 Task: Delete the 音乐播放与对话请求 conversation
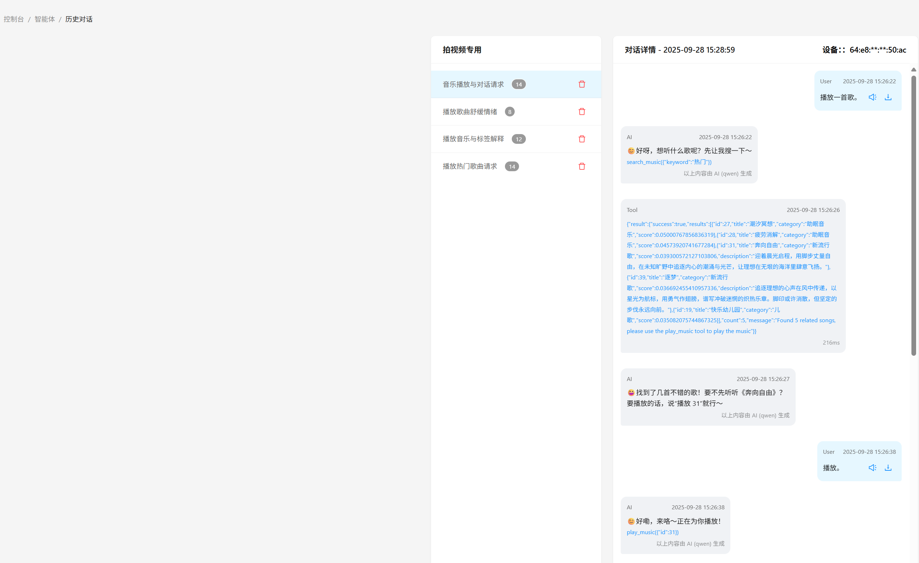tap(581, 84)
